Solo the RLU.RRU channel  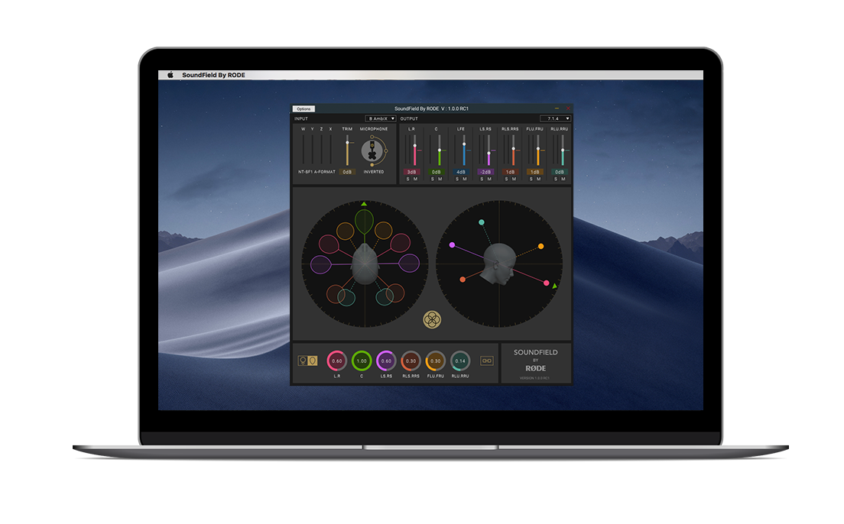556,180
